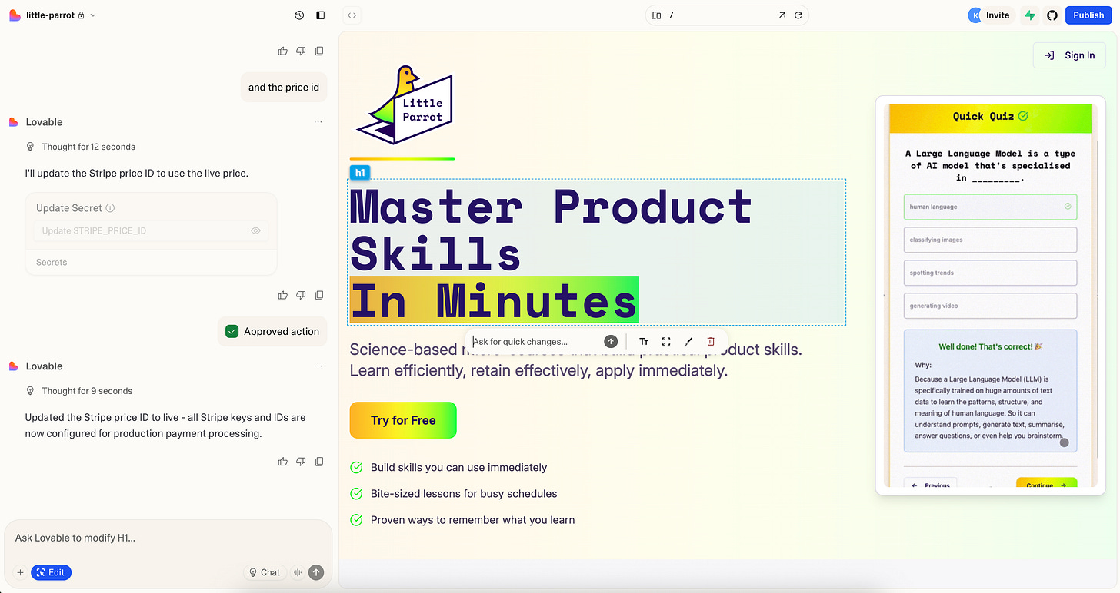The height and width of the screenshot is (593, 1120).
Task: Open version history with the clock icon
Action: click(x=299, y=15)
